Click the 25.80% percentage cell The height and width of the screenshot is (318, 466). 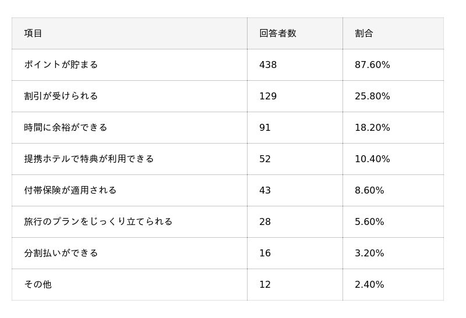(372, 97)
